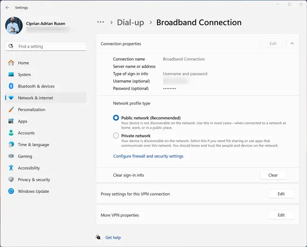This screenshot has height=247, width=307.
Task: Navigate to Accounts settings
Action: point(46,133)
